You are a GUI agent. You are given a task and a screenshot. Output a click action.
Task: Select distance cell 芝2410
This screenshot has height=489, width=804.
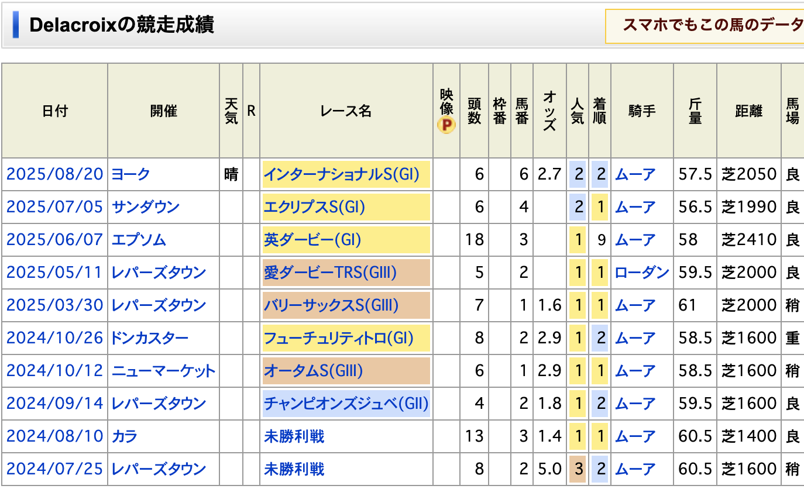pyautogui.click(x=749, y=240)
